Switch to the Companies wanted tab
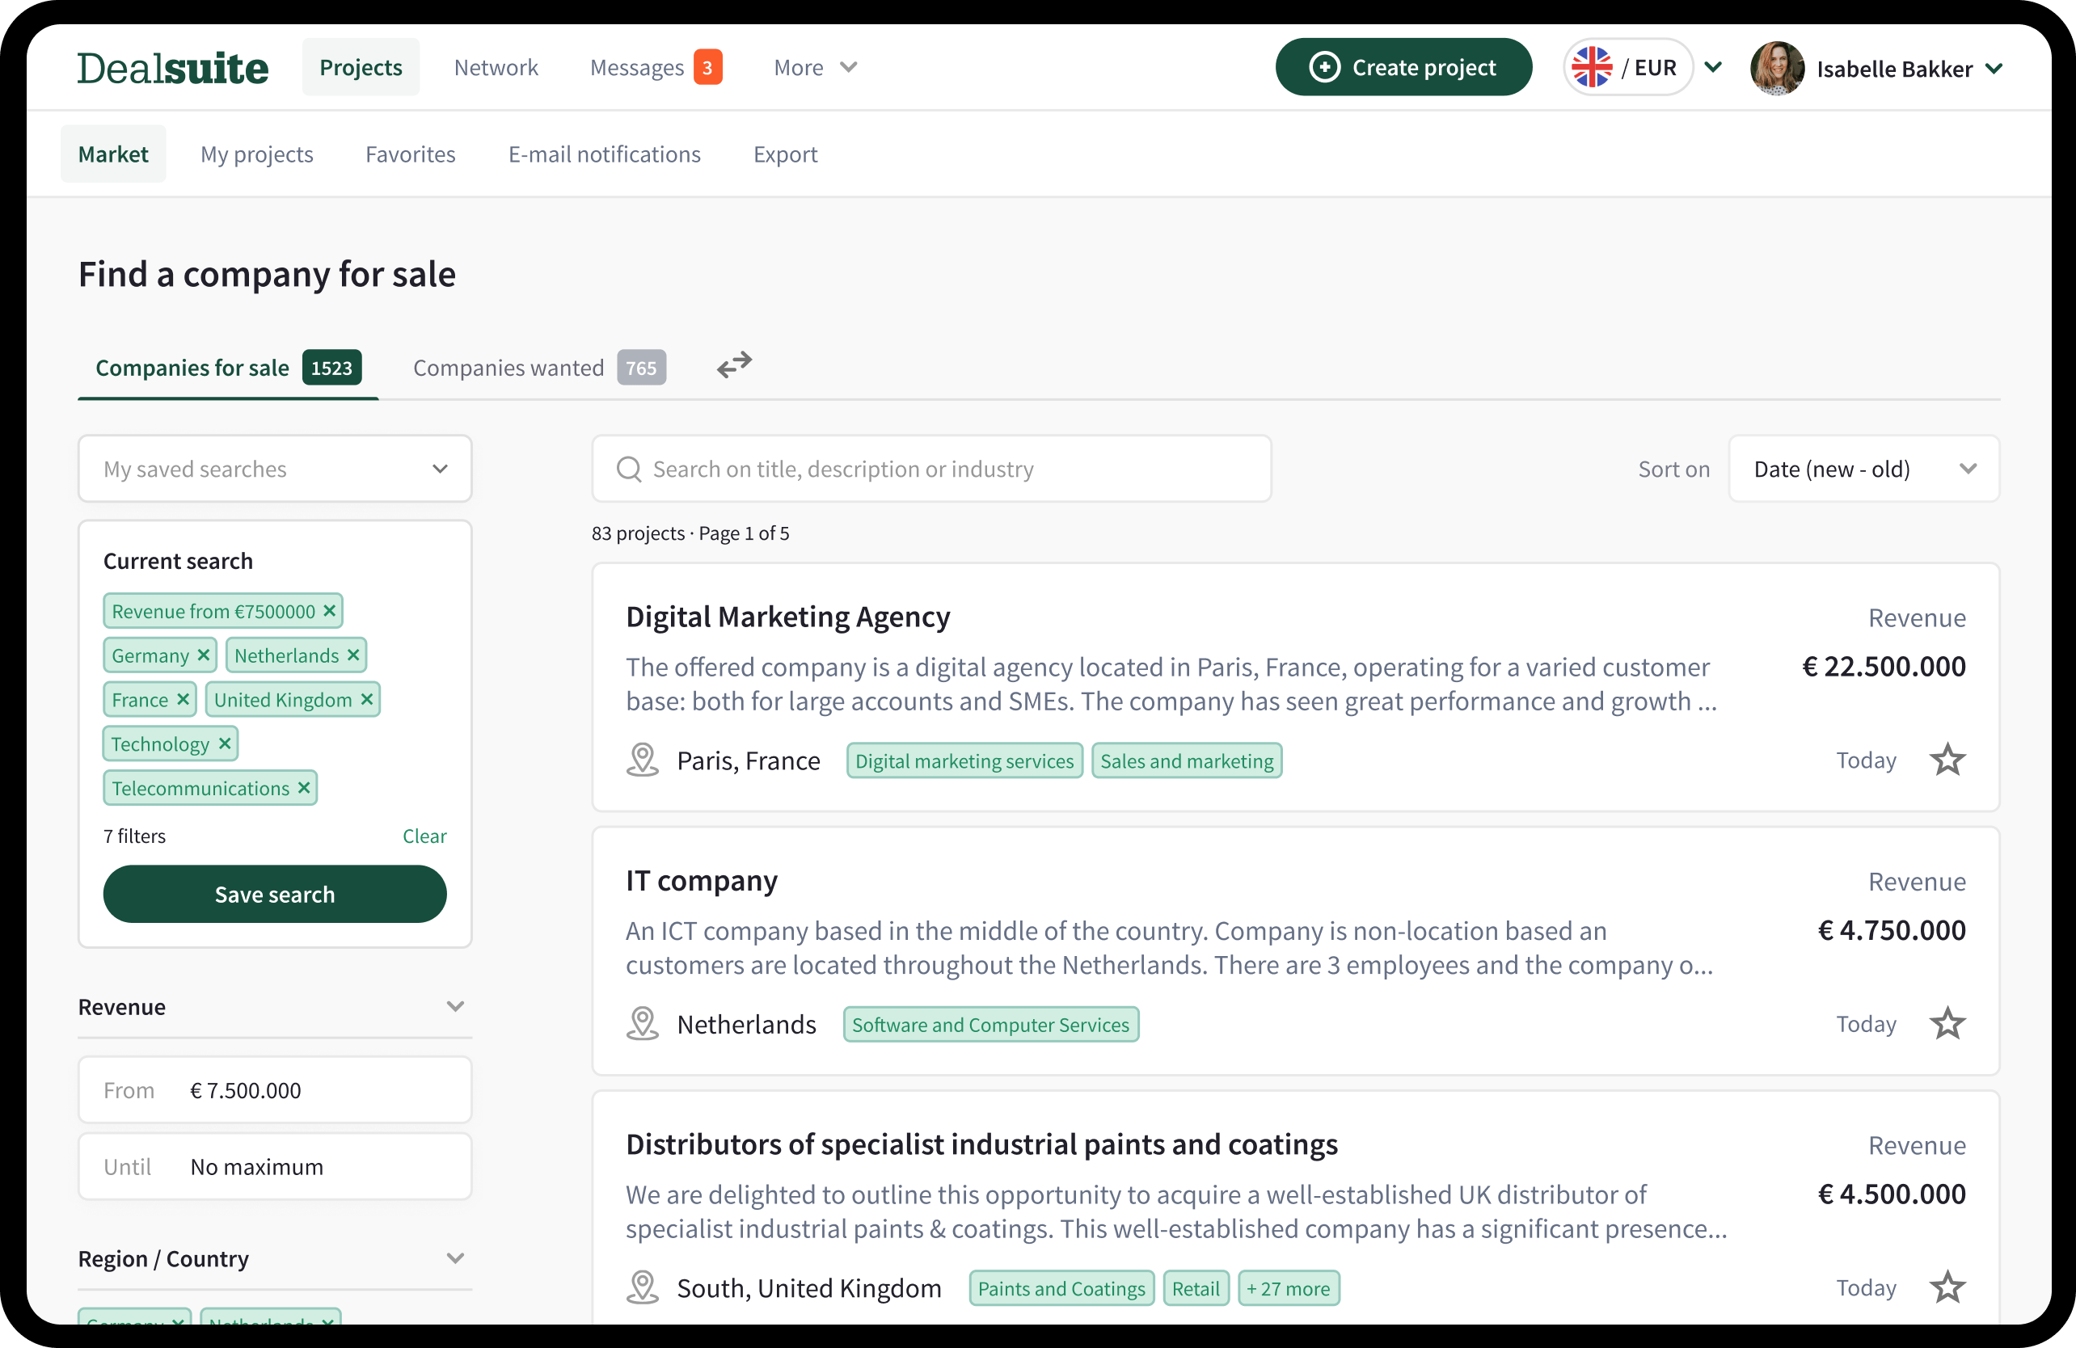This screenshot has height=1348, width=2076. click(x=508, y=367)
